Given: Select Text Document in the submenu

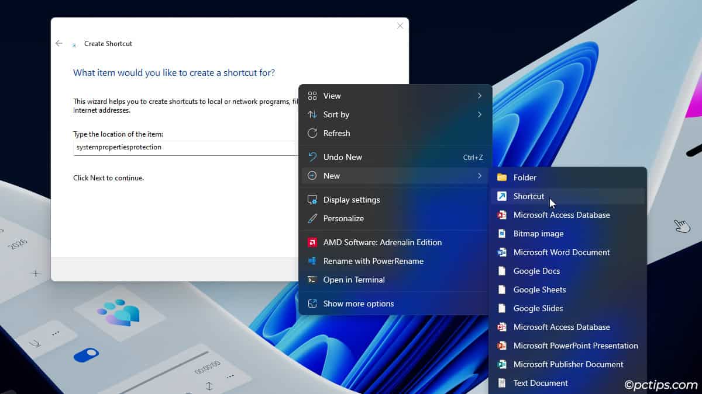Looking at the screenshot, I should [568, 383].
